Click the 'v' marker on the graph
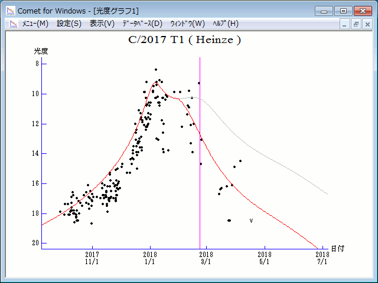378x283 pixels. [x=251, y=221]
